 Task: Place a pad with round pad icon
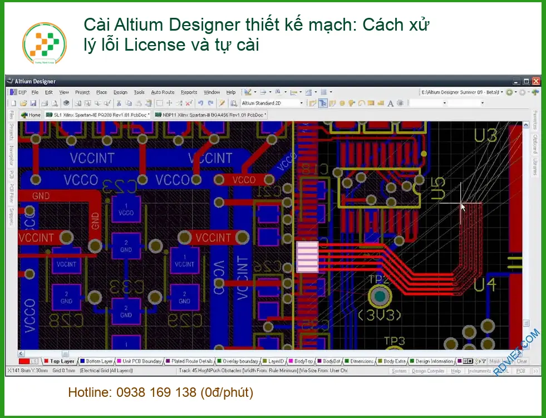[342, 103]
